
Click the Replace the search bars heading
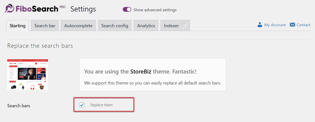coord(40,46)
